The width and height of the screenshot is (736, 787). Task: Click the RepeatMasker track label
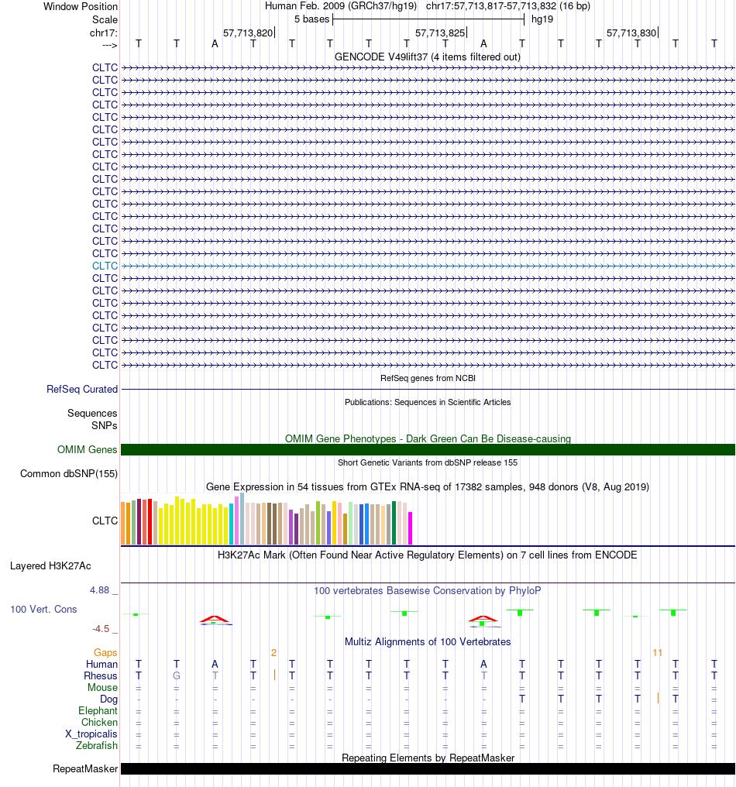tap(85, 768)
